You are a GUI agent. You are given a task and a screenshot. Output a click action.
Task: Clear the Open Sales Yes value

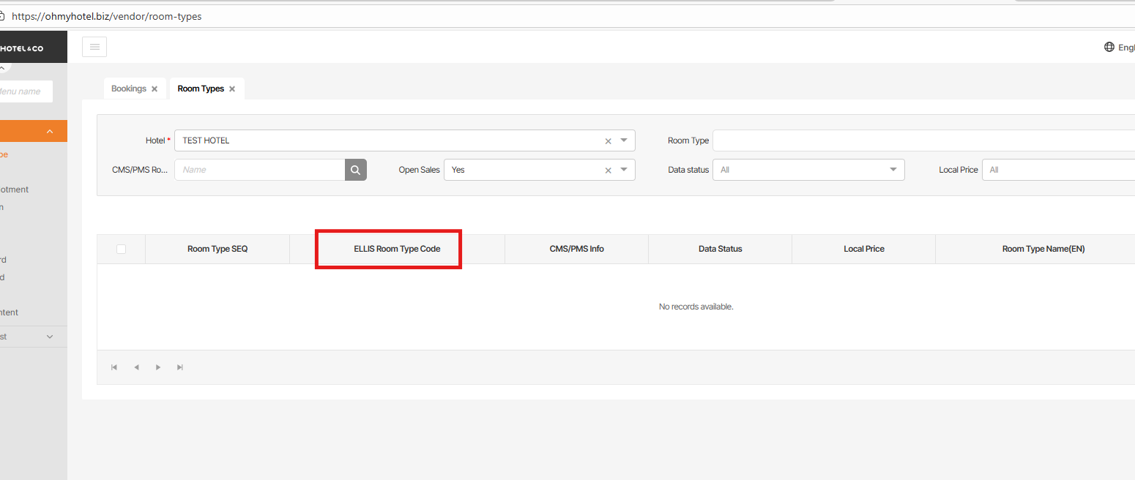click(x=608, y=170)
